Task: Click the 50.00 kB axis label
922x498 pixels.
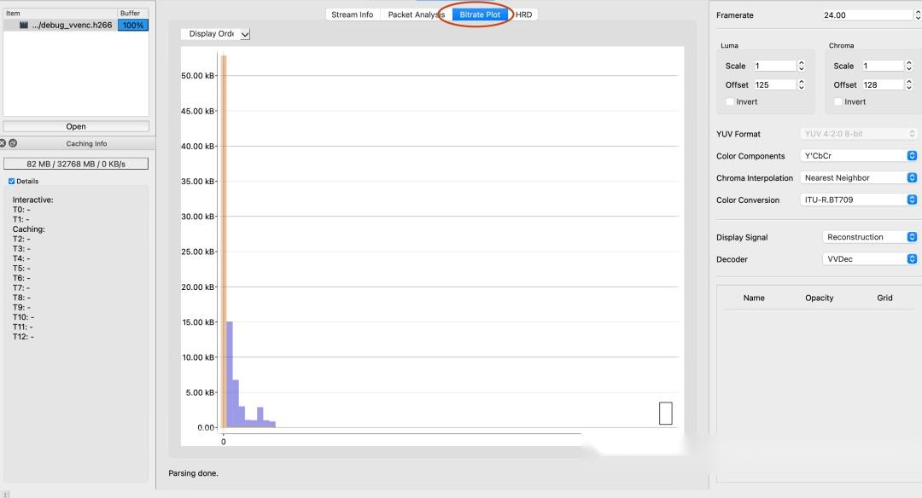Action: click(x=197, y=76)
